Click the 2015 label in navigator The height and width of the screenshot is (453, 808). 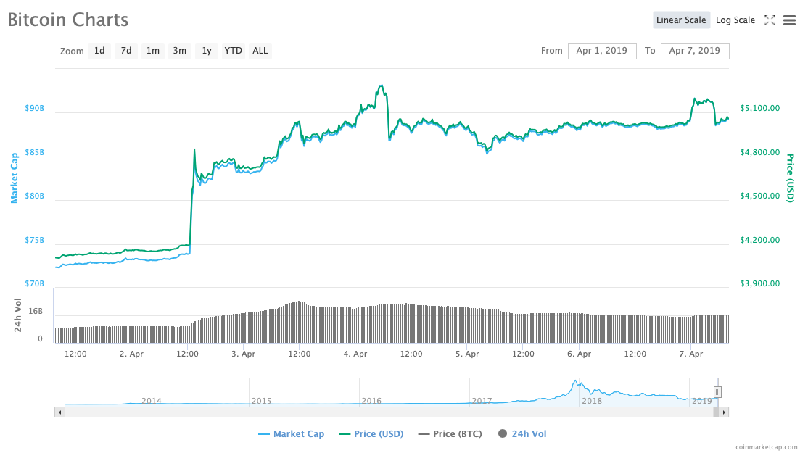point(261,401)
